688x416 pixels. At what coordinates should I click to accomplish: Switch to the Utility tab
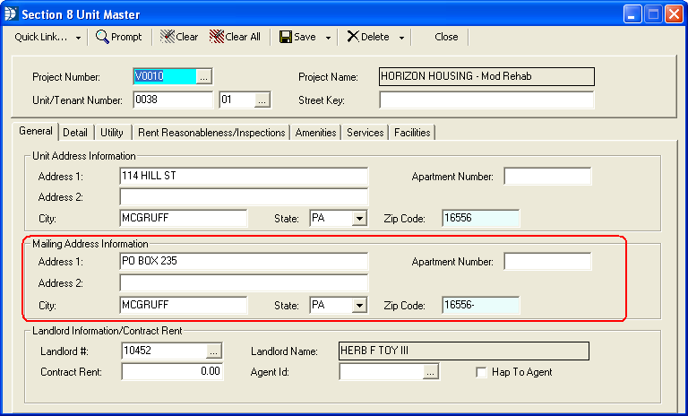[112, 132]
